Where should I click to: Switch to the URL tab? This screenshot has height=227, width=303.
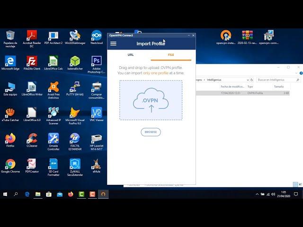click(x=131, y=55)
